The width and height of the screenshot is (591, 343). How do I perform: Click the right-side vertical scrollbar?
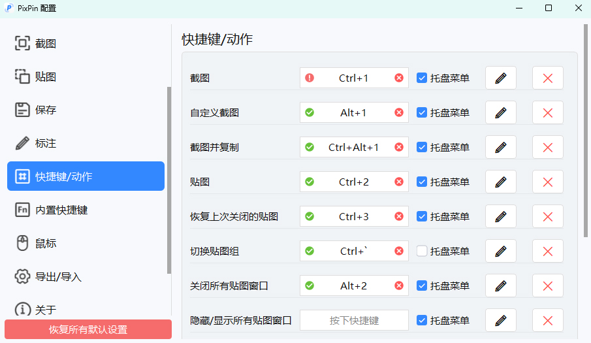[585, 131]
